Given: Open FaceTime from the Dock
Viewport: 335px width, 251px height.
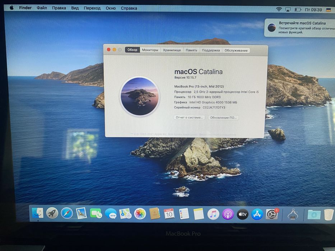Looking at the screenshot, I should [96, 213].
